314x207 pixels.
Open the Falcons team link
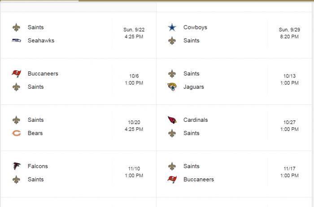click(38, 166)
